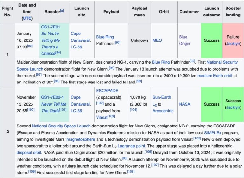Open the MEO orbit link

pyautogui.click(x=157, y=40)
